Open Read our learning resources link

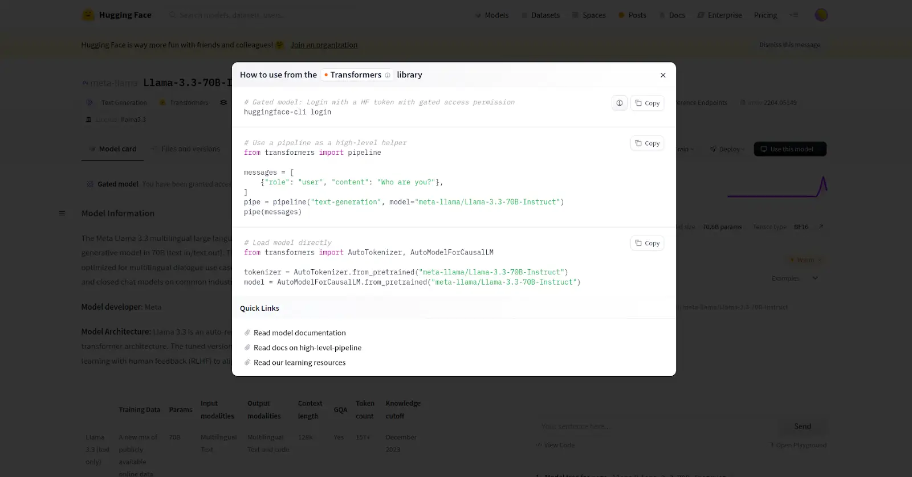point(300,363)
